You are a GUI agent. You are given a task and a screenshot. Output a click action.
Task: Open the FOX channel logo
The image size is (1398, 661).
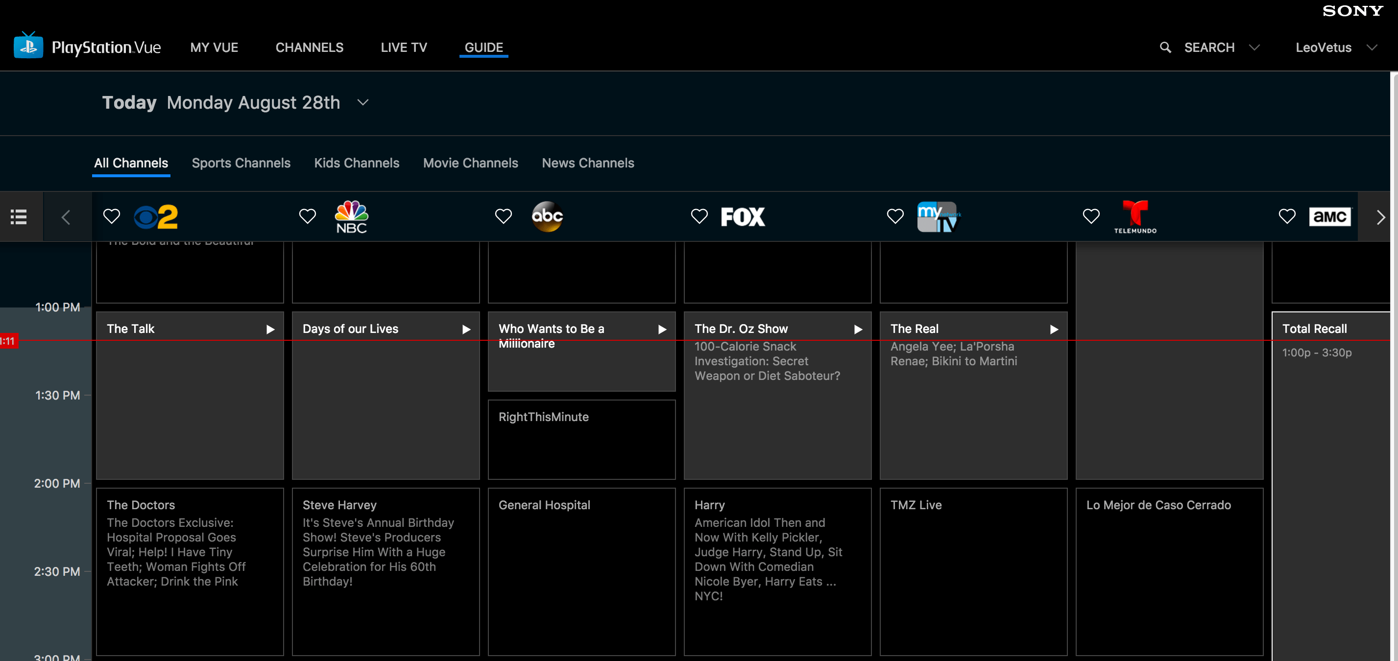pos(743,217)
